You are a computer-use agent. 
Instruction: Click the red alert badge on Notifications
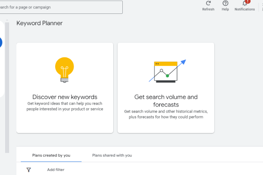click(248, 1)
